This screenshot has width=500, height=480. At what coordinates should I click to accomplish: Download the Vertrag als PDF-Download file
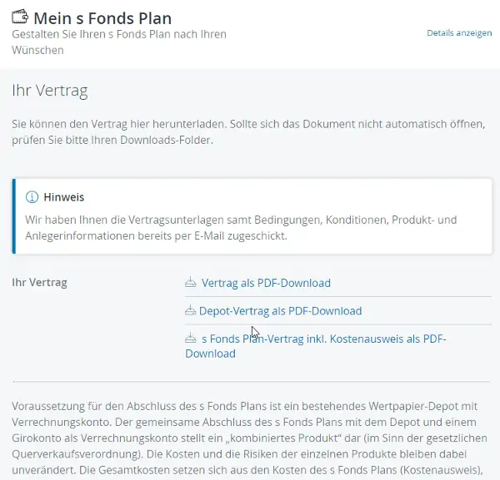pos(266,283)
